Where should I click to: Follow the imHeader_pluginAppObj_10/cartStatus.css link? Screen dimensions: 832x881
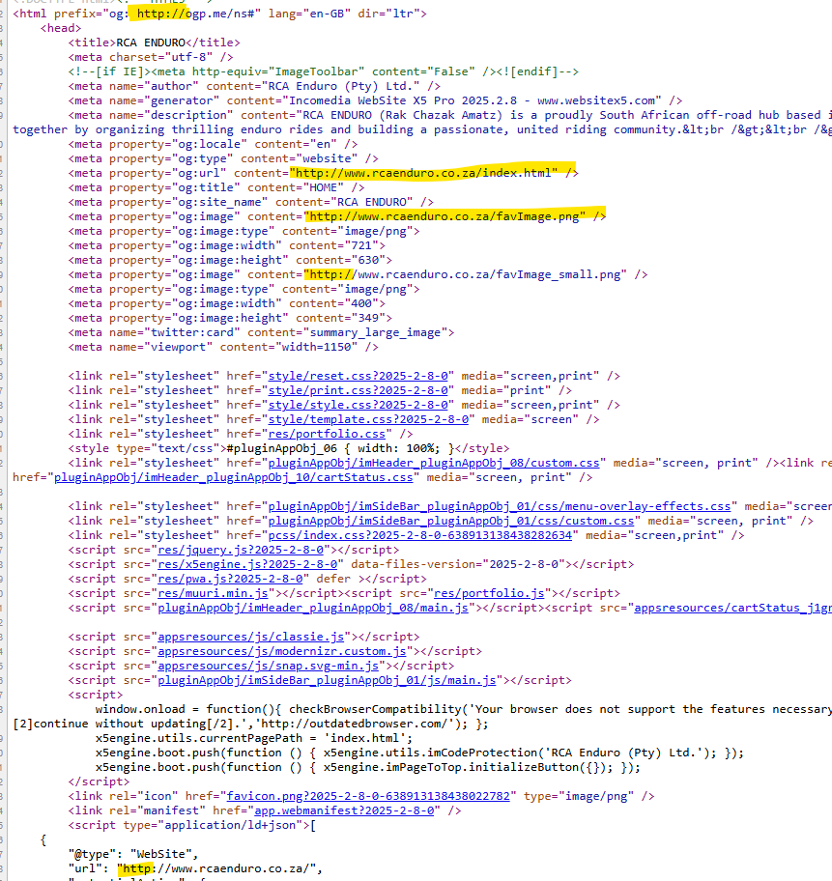tap(233, 477)
